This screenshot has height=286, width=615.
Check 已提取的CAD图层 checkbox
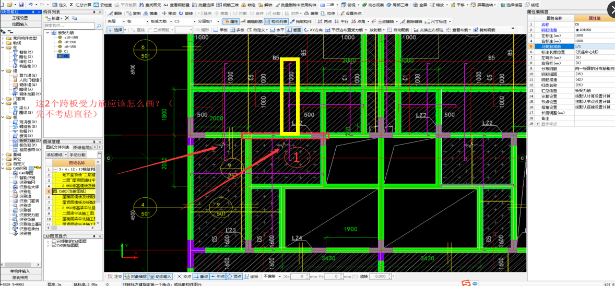coord(54,241)
